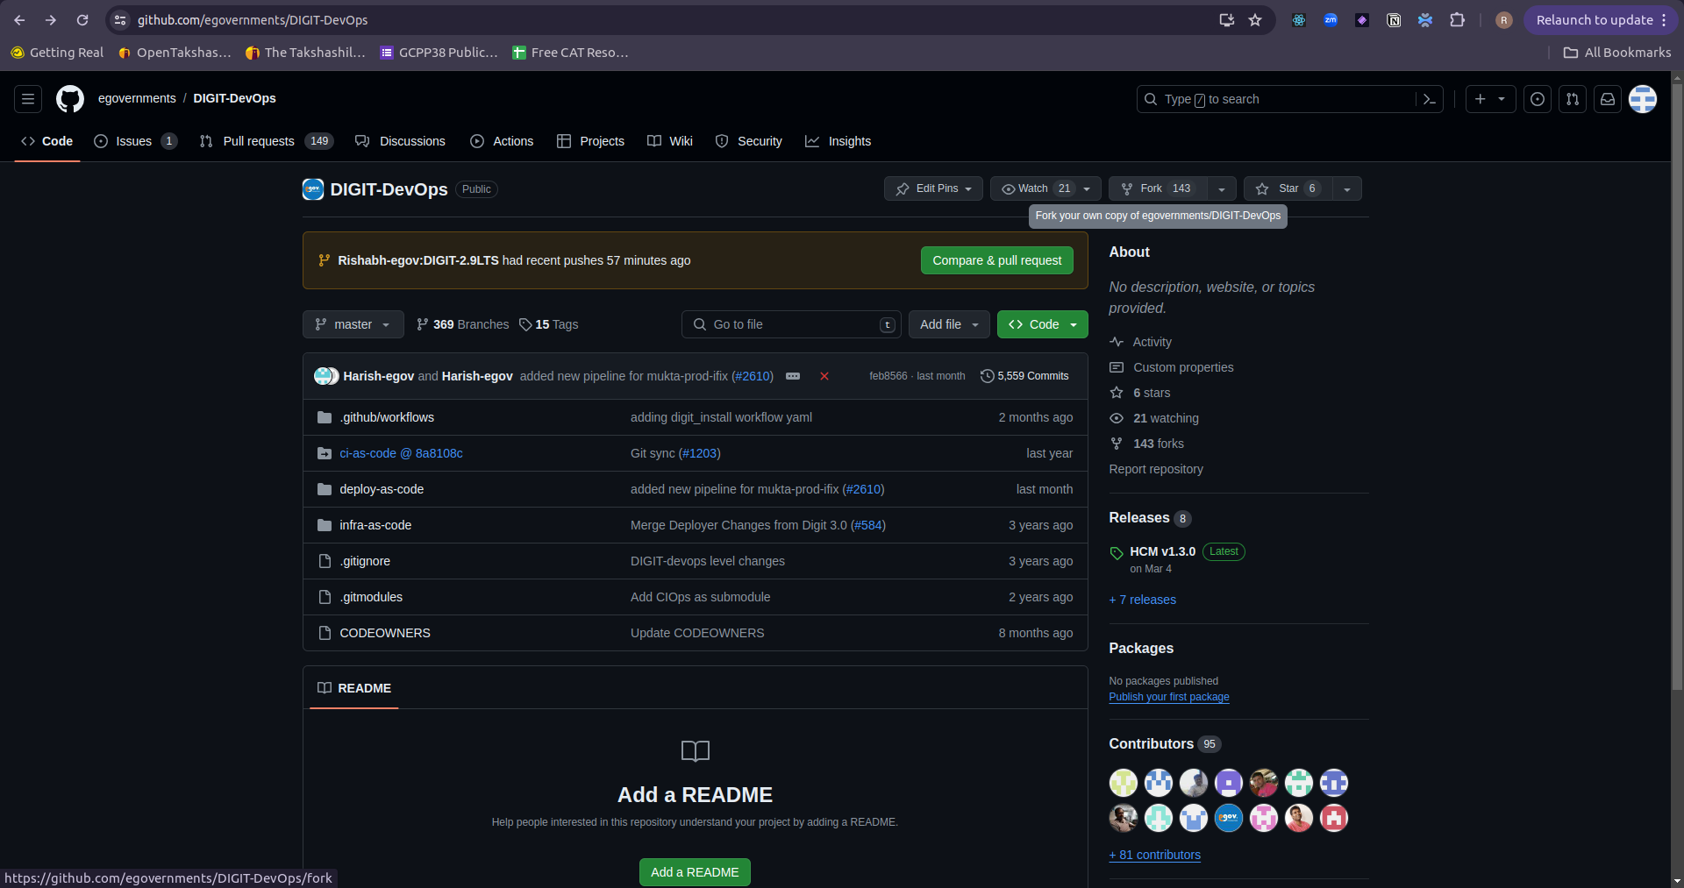The height and width of the screenshot is (888, 1684).
Task: Open the fork options dropdown arrow
Action: click(x=1222, y=188)
